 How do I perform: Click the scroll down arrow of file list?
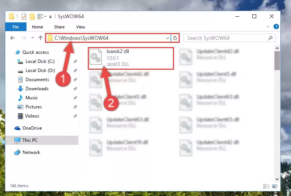click(277, 179)
